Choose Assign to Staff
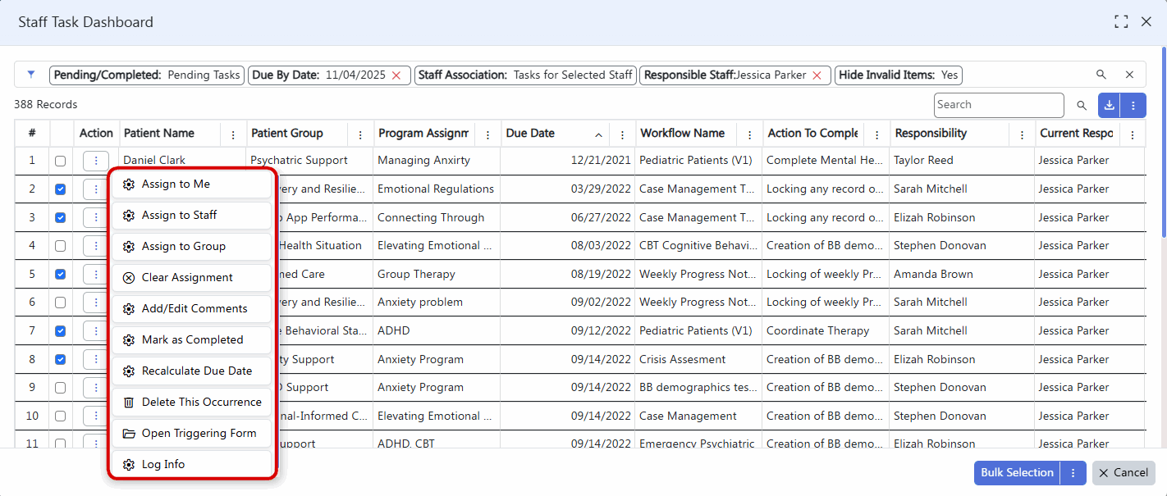Viewport: 1167px width, 496px height. [x=192, y=216]
